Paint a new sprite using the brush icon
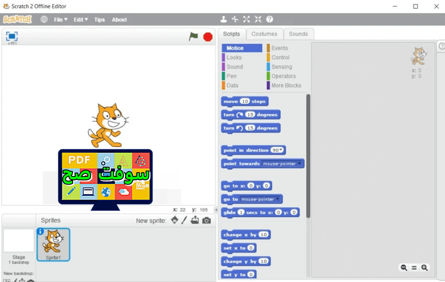 tap(184, 220)
